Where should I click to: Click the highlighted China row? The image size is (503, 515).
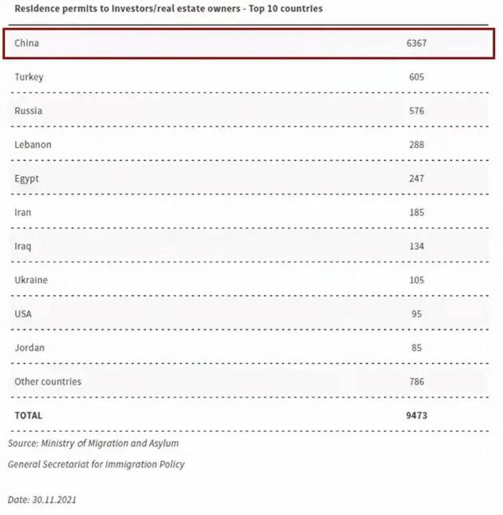pos(248,43)
